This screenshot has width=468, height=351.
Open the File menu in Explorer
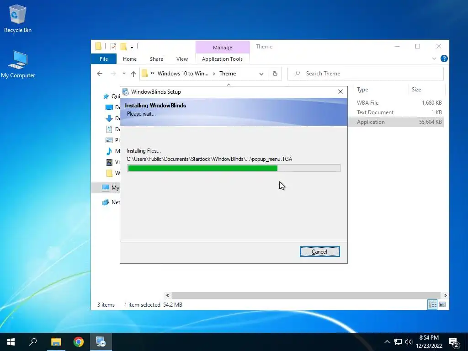coord(104,59)
